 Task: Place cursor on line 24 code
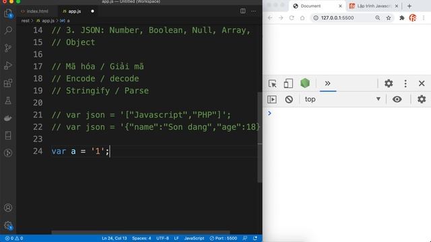[x=80, y=151]
